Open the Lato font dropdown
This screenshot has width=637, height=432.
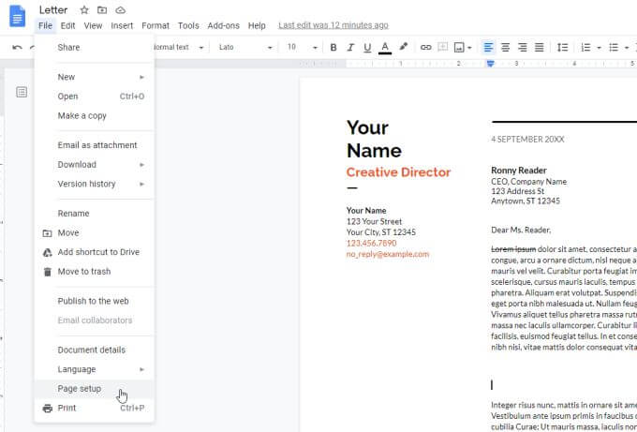coord(243,47)
